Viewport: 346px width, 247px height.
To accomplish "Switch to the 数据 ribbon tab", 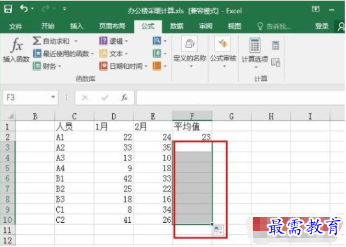I will [x=177, y=26].
